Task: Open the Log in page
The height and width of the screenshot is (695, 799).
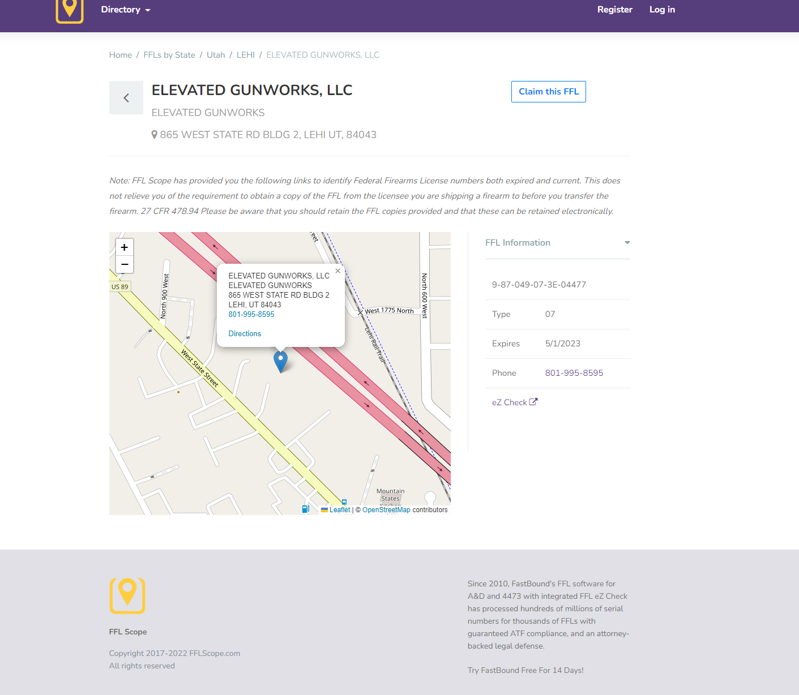Action: 662,10
